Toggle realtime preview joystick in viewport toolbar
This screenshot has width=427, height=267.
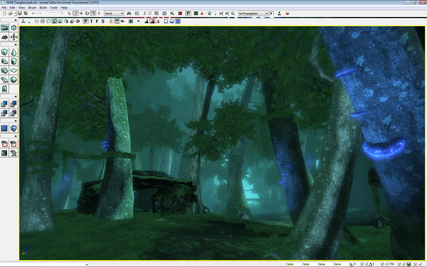pos(23,21)
